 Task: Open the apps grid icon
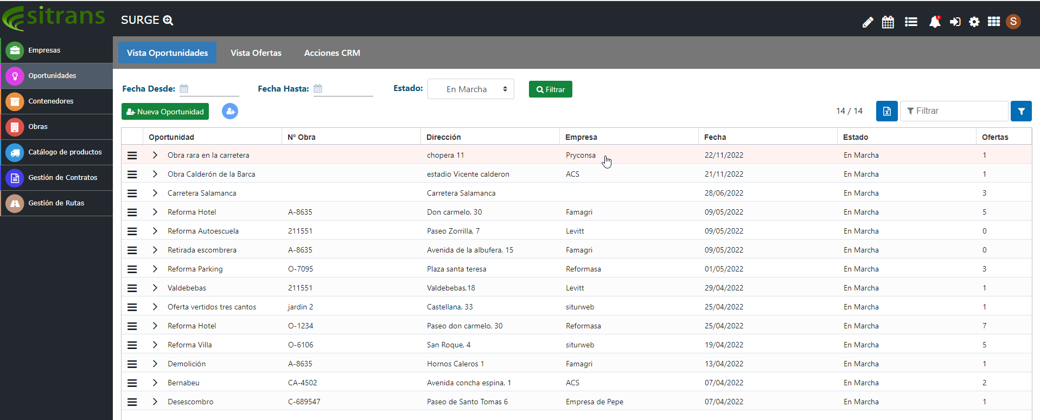click(993, 22)
